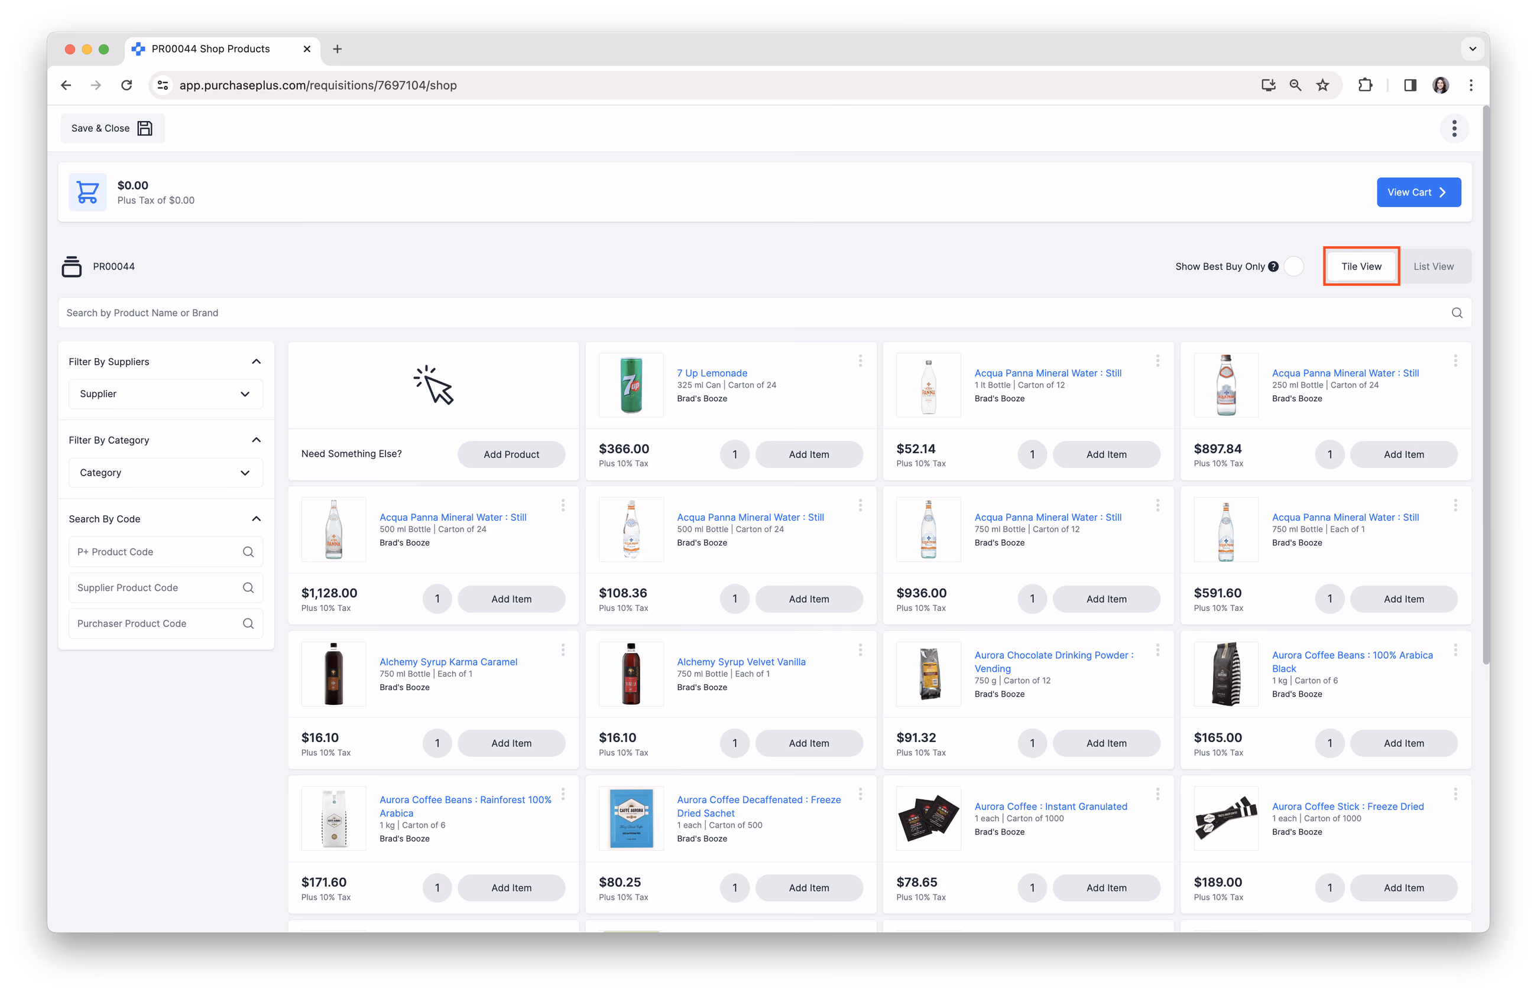Open Alchemy Syrup Velvet Vanilla product link
The image size is (1537, 995).
741,662
